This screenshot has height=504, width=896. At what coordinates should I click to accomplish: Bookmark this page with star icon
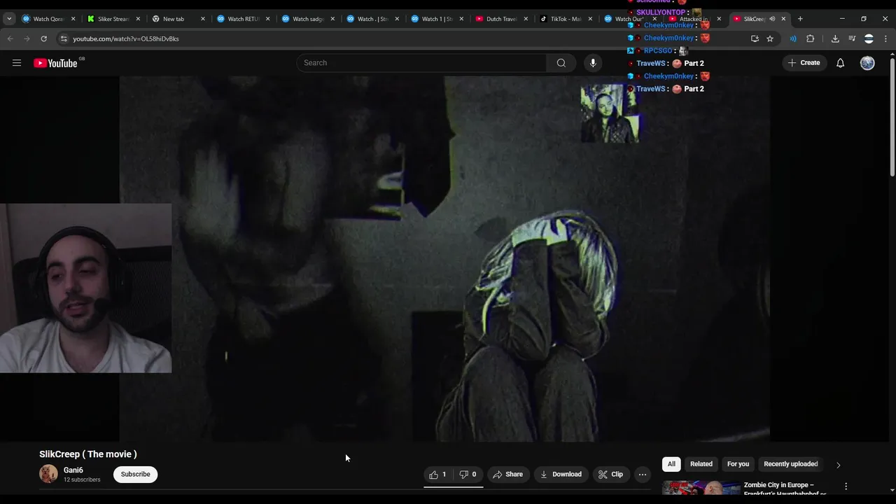770,38
